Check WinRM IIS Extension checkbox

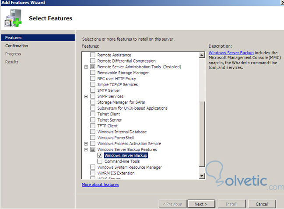coord(93,173)
